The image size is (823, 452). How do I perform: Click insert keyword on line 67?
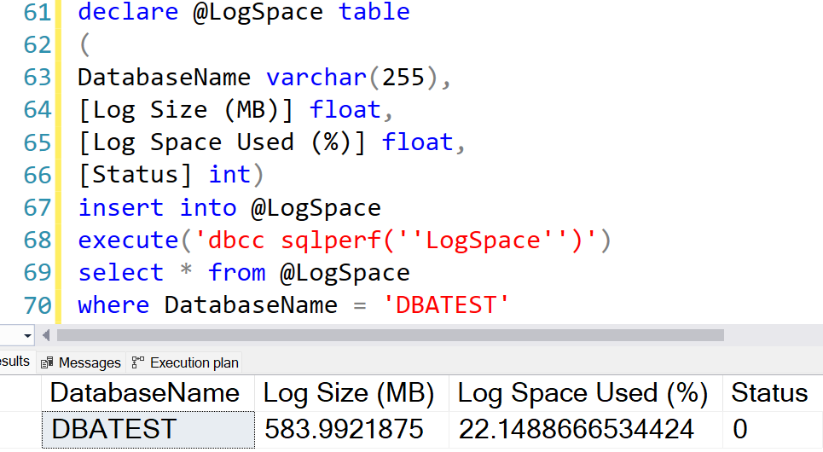point(121,207)
